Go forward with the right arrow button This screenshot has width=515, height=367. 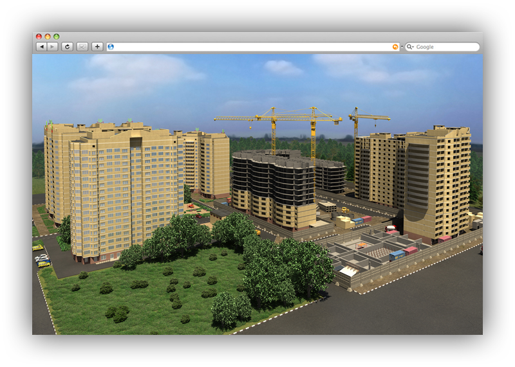(53, 47)
